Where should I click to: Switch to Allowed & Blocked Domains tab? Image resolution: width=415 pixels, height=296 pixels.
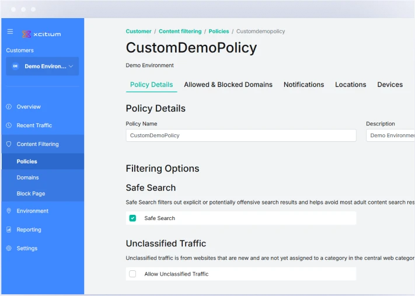click(228, 85)
